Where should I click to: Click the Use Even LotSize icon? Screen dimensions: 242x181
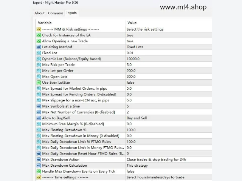39,83
